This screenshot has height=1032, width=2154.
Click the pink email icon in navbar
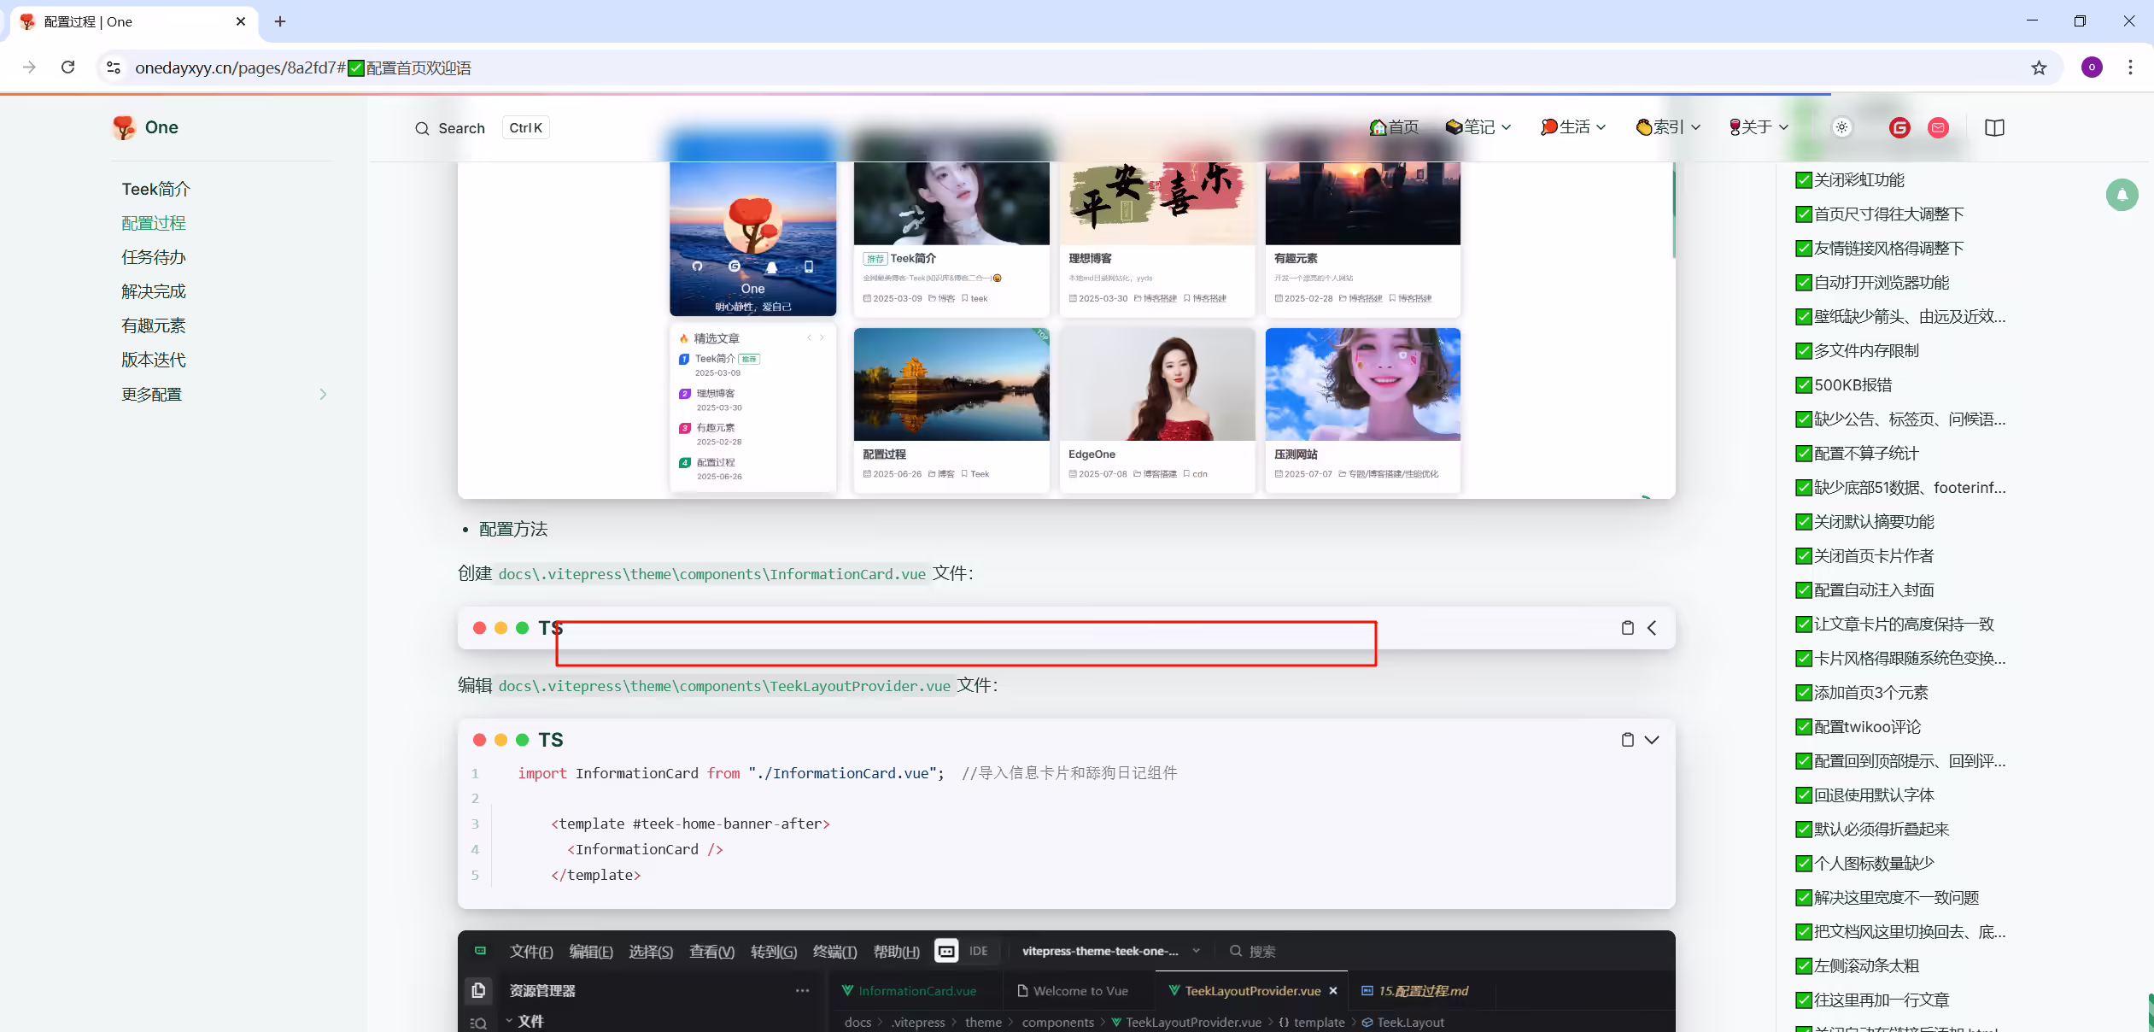[x=1939, y=127]
